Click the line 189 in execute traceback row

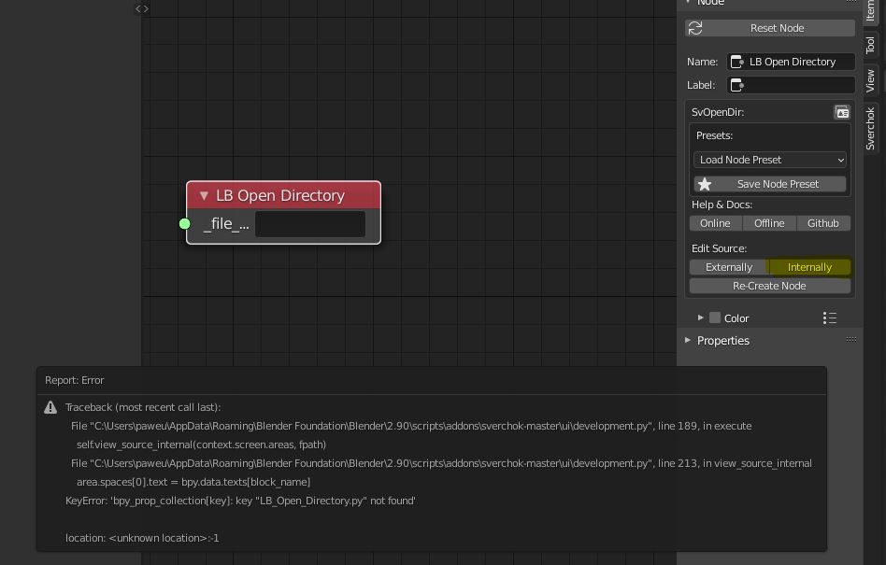click(411, 426)
